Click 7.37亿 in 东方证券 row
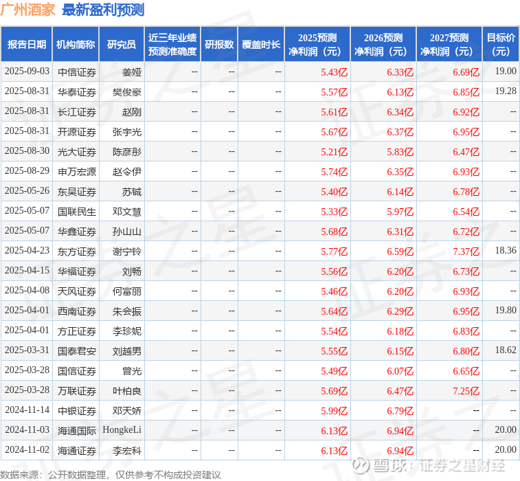This screenshot has height=481, width=520. click(466, 251)
